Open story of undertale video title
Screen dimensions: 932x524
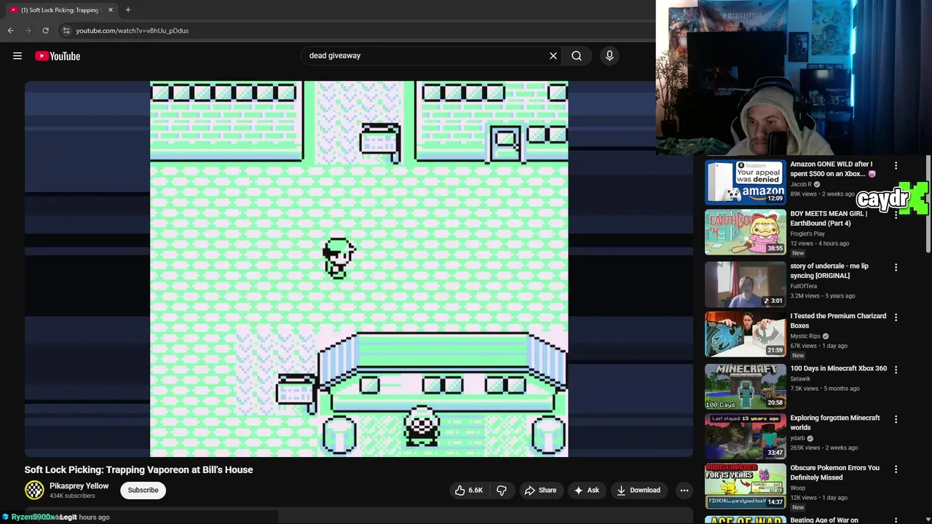point(829,271)
